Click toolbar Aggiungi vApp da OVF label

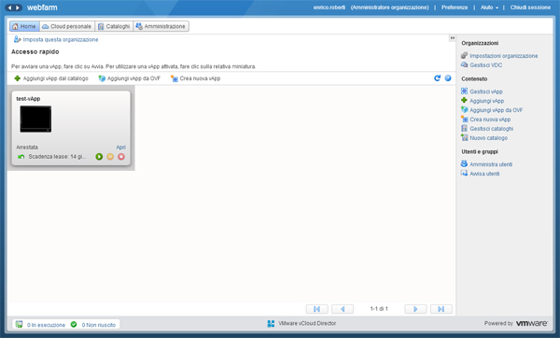(133, 78)
